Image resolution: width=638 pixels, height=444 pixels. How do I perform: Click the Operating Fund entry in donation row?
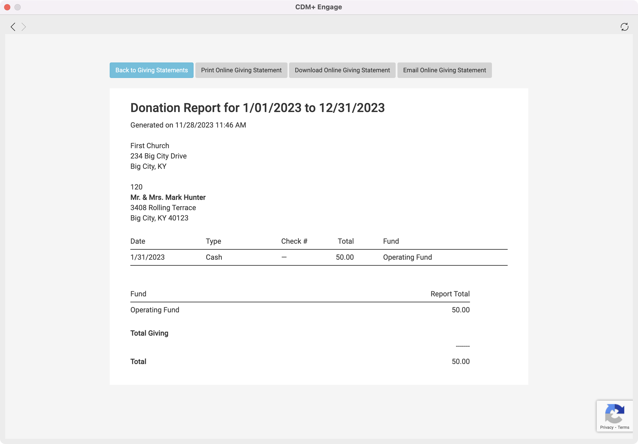click(x=407, y=257)
